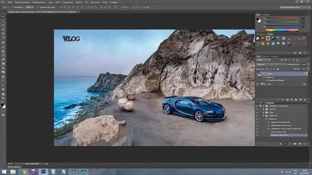The width and height of the screenshot is (312, 175).
Task: Select the Healing Brush tool
Action: tap(3, 42)
